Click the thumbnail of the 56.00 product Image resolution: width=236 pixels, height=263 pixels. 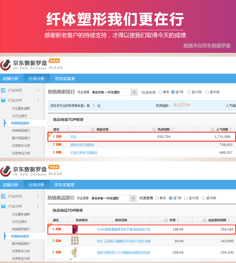coord(75,241)
